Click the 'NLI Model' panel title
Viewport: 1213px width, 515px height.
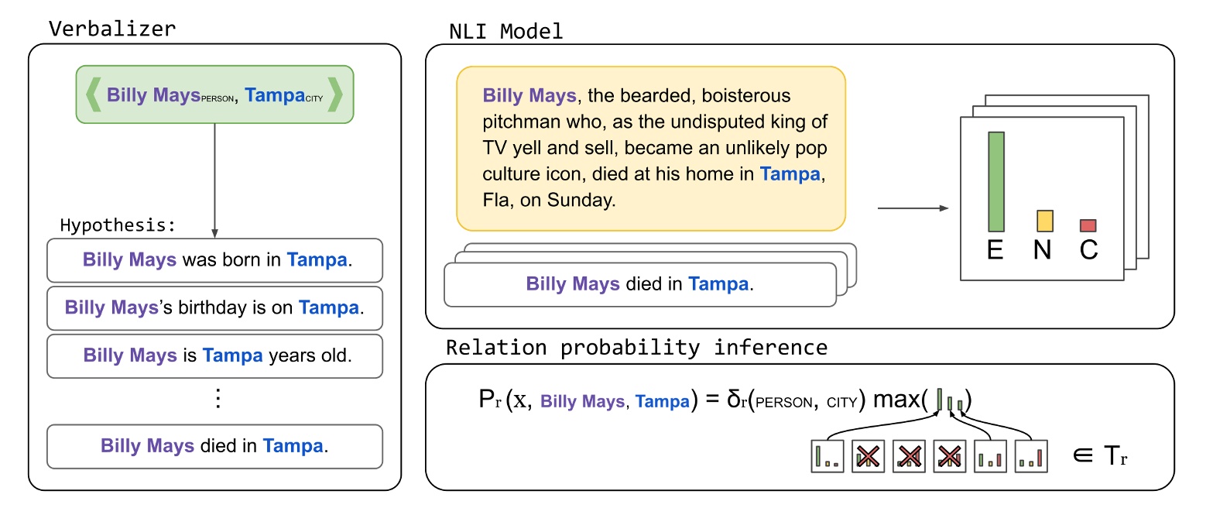pyautogui.click(x=505, y=32)
